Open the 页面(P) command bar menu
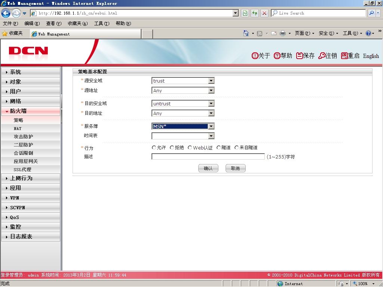Image resolution: width=383 pixels, height=287 pixels. [x=304, y=33]
